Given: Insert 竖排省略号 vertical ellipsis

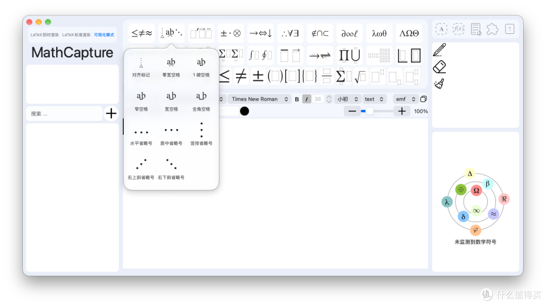Looking at the screenshot, I should coord(201,134).
